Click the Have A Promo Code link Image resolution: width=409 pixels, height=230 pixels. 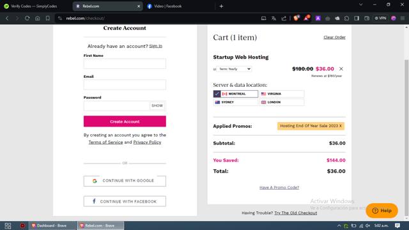coord(279,187)
